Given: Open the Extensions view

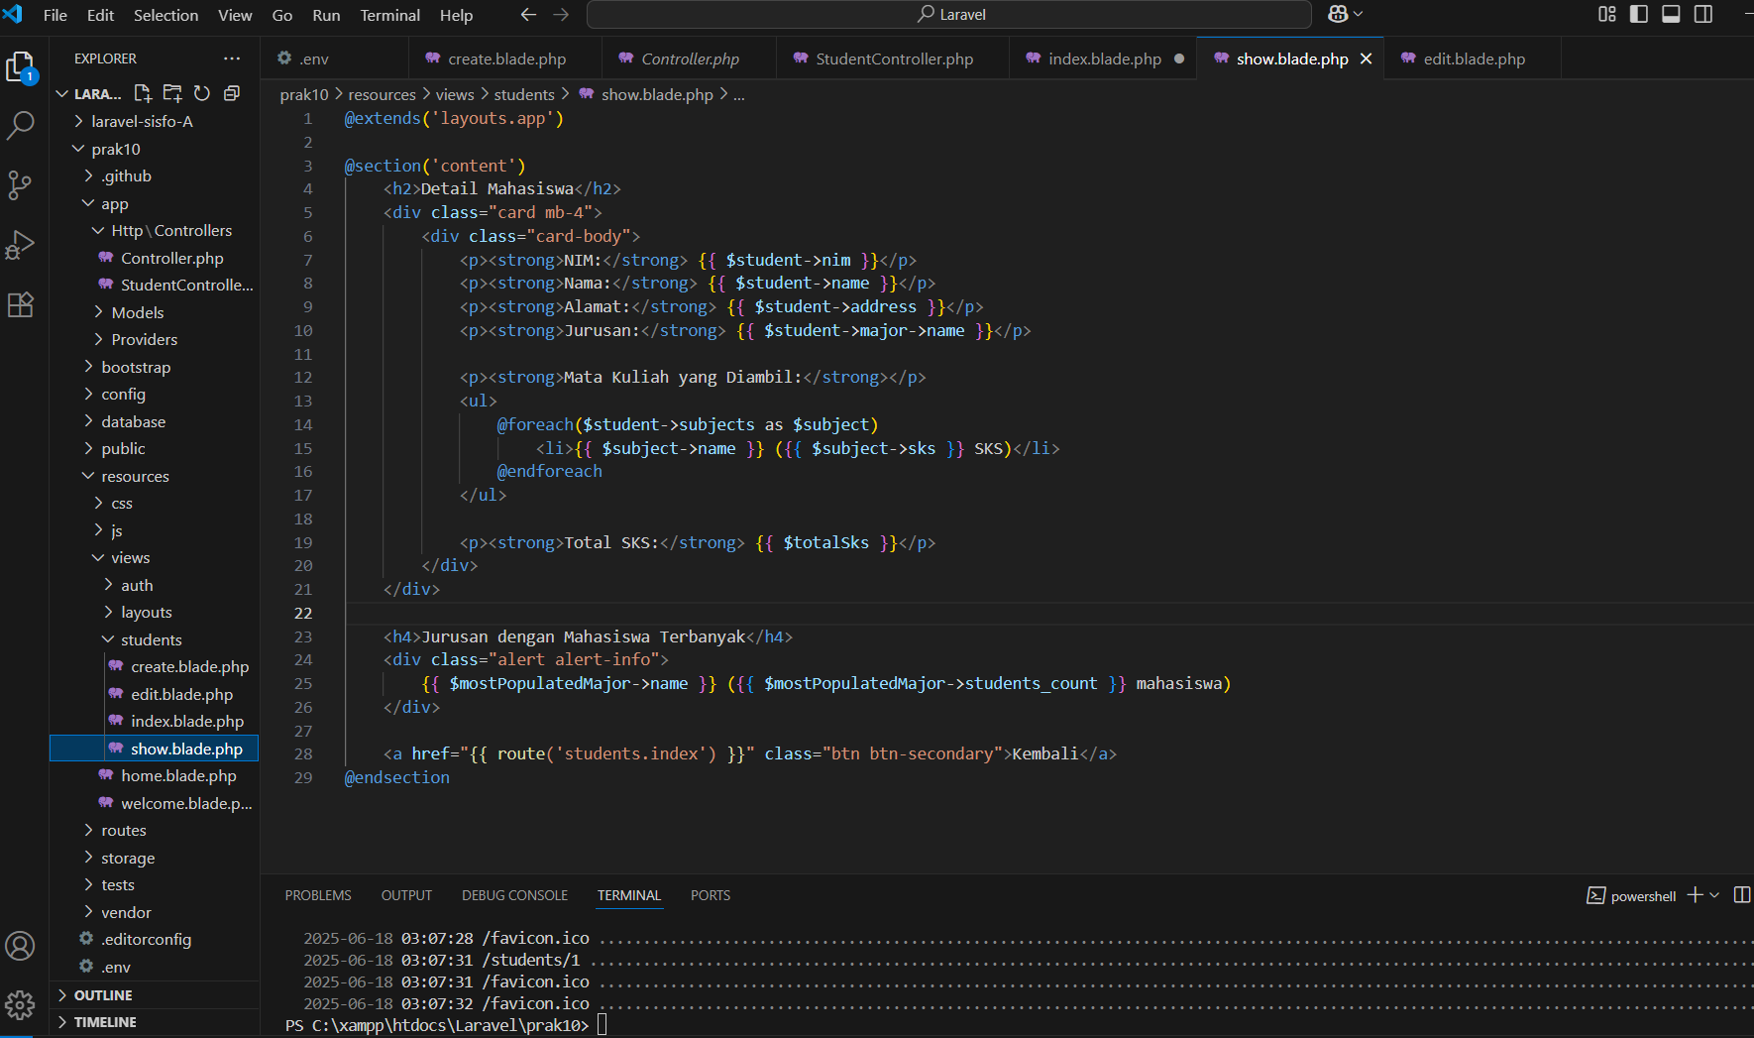Looking at the screenshot, I should [21, 304].
